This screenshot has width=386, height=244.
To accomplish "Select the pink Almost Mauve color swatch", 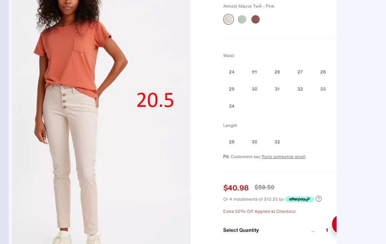I will point(229,19).
